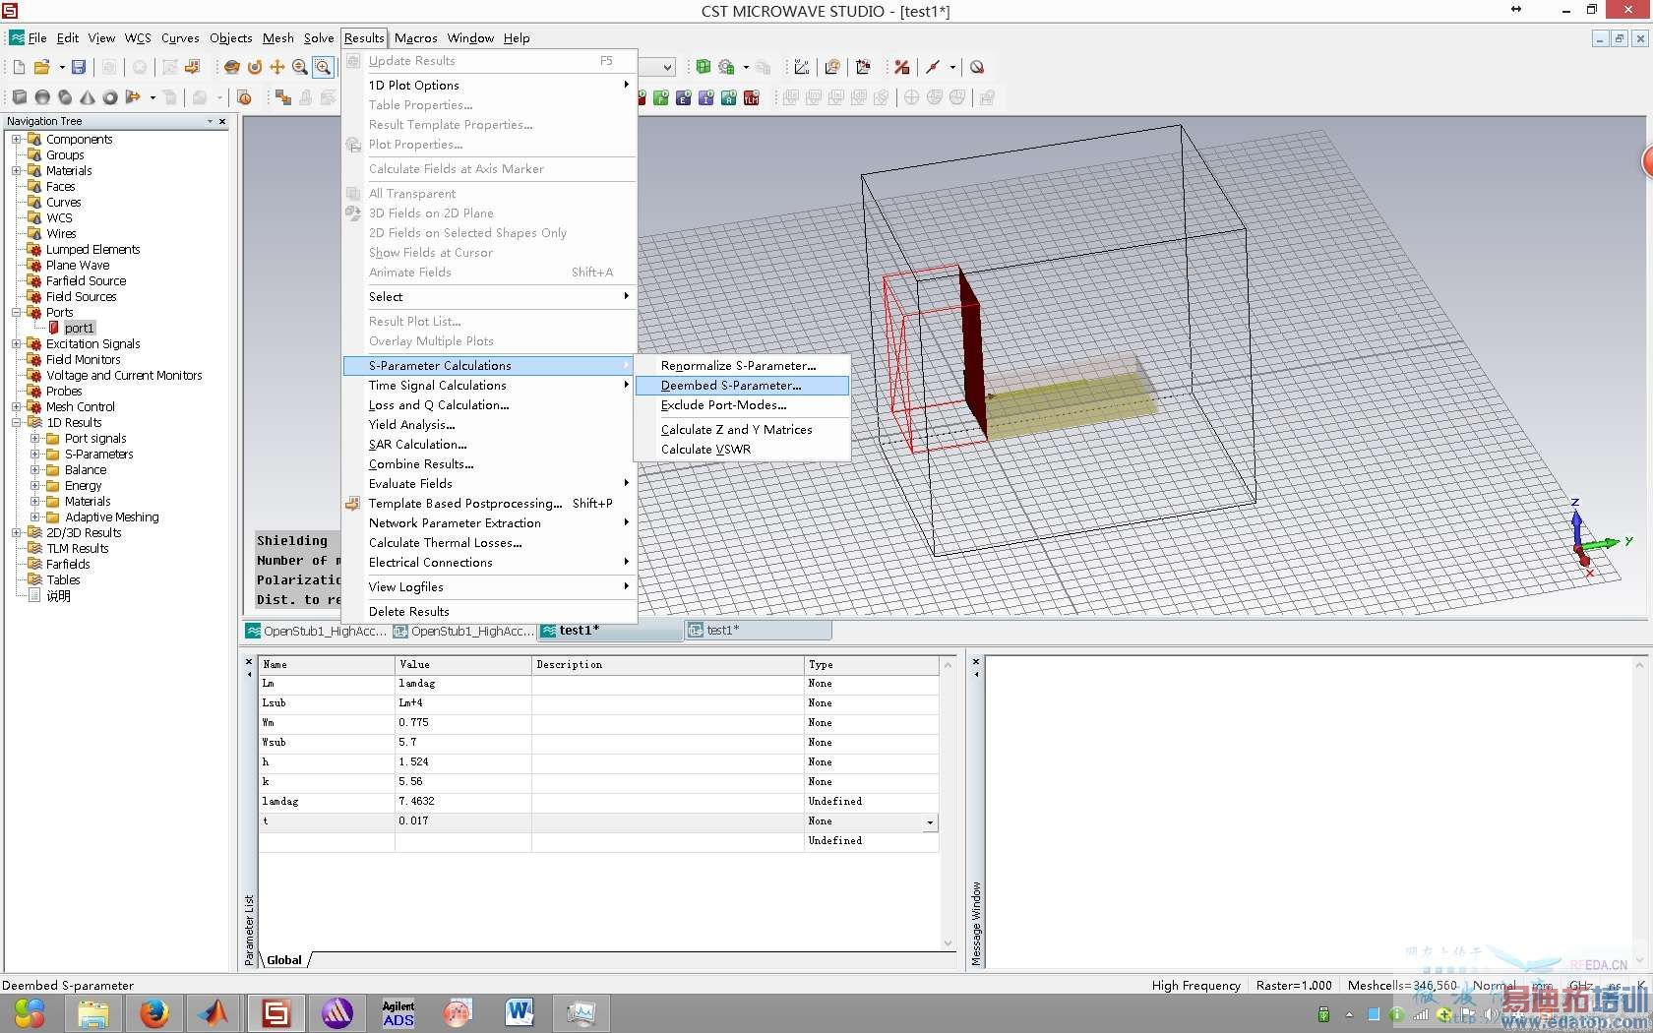The height and width of the screenshot is (1033, 1653).
Task: Open the toolbar combo box dropdown
Action: (667, 67)
